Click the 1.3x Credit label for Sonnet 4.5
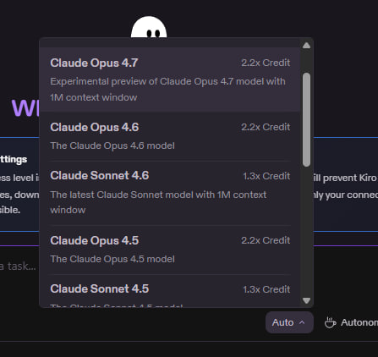Screen dimensions: 378x357 pos(266,289)
